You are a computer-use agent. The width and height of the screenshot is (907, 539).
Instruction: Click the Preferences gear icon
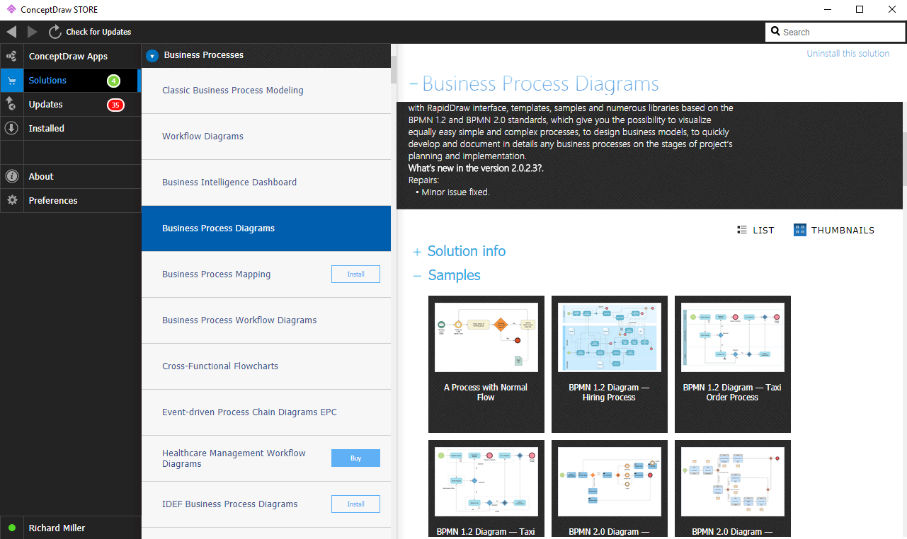click(11, 201)
